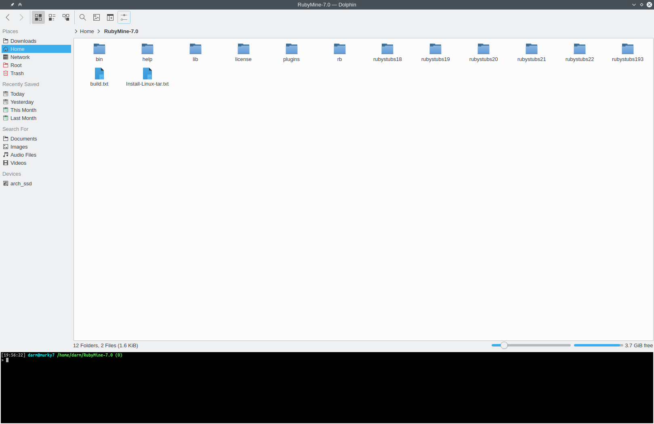Screen dimensions: 654x424
Task: Open the arch_ssd device
Action: (x=36, y=183)
